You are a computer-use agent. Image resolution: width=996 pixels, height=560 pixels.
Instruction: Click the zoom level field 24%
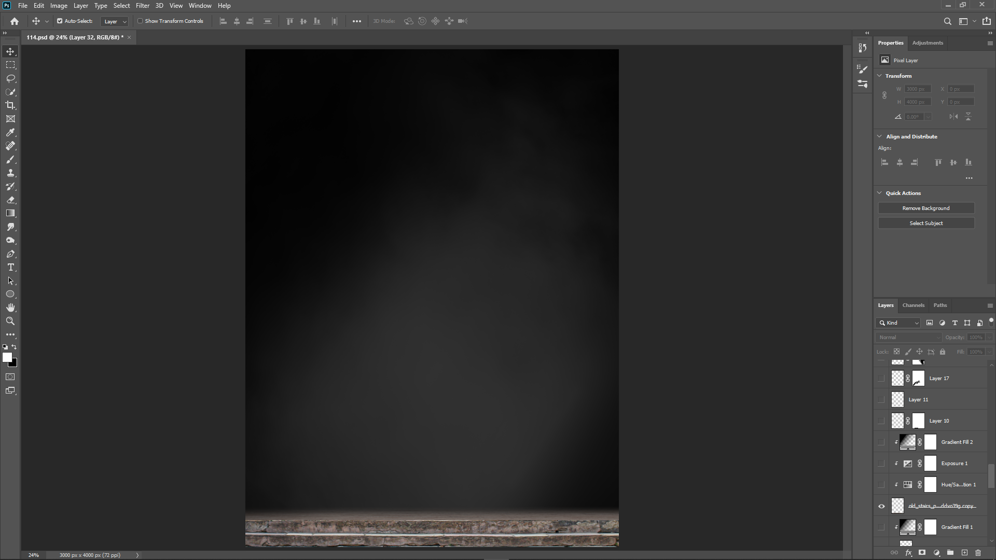[x=34, y=555]
